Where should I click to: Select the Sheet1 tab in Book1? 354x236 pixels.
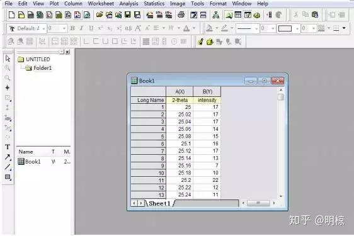(x=159, y=203)
